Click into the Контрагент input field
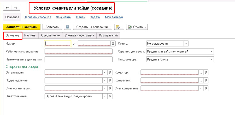Image resolution: width=235 pixels, height=115 pixels. 170,80
